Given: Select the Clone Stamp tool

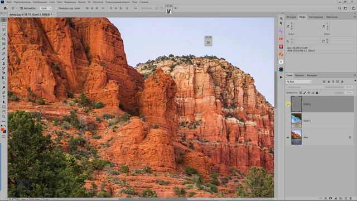Looking at the screenshot, I should click(4, 63).
